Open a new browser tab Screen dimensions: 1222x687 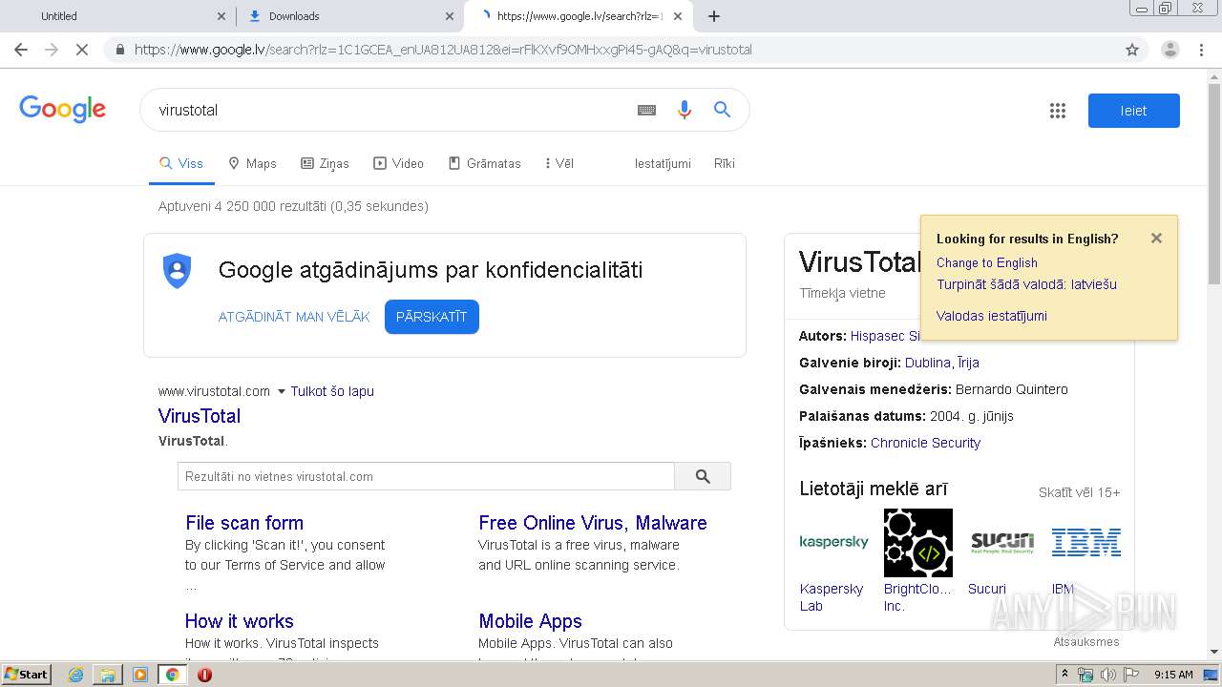[x=714, y=16]
